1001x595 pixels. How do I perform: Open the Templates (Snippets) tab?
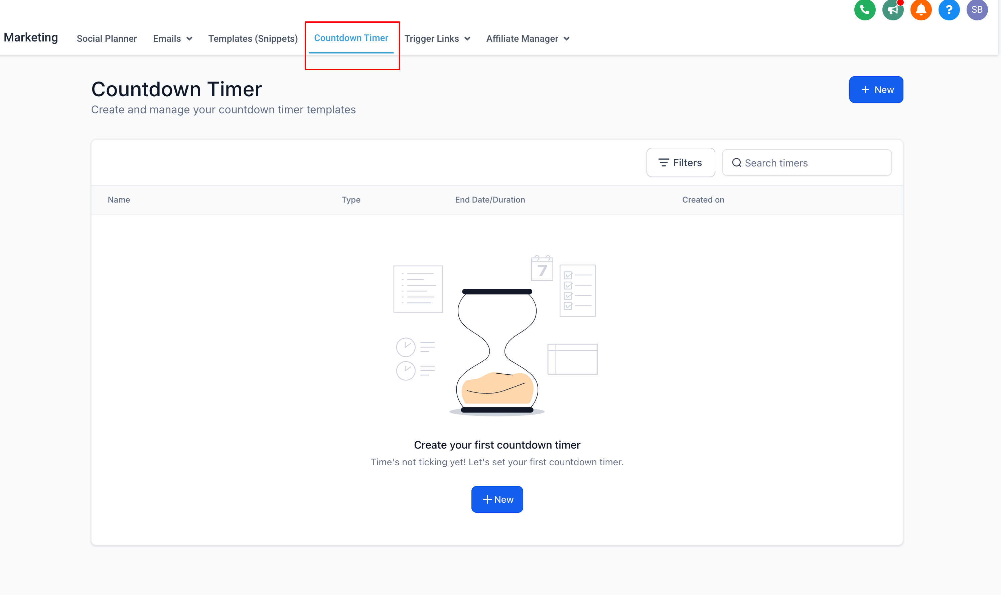253,39
